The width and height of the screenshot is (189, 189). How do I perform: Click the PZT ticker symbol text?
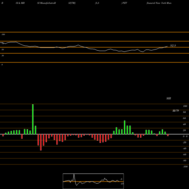(x=124, y=3)
